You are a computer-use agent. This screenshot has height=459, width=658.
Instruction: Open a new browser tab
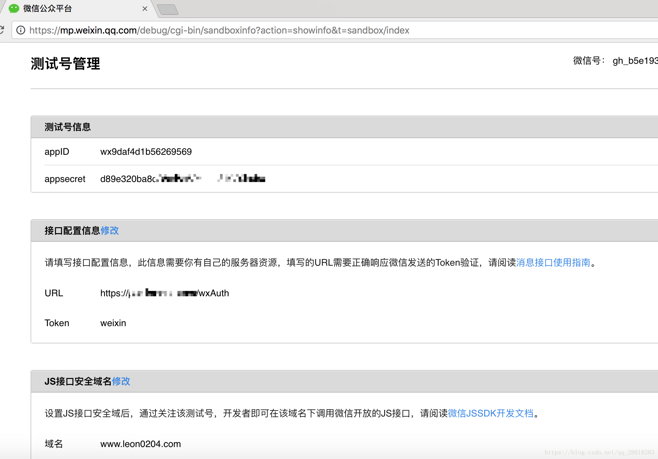coord(168,10)
